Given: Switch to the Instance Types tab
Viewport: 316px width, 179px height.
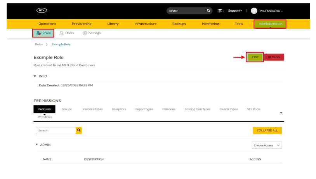Looking at the screenshot, I should click(92, 109).
